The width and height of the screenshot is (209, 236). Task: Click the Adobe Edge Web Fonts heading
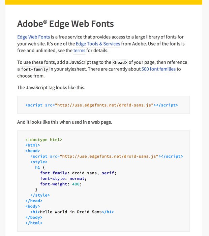click(x=65, y=24)
